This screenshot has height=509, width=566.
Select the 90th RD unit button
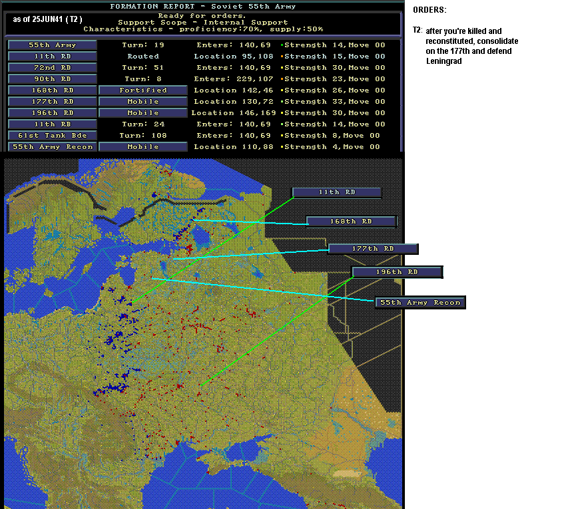pos(53,79)
